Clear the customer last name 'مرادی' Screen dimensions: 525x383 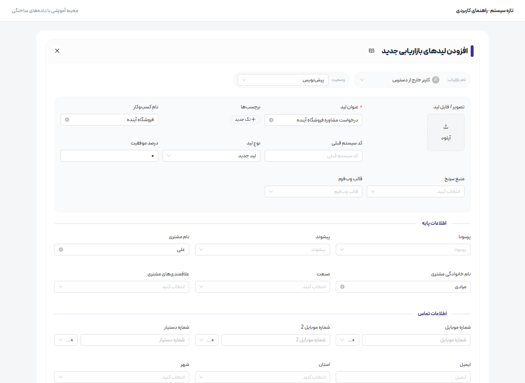click(342, 287)
